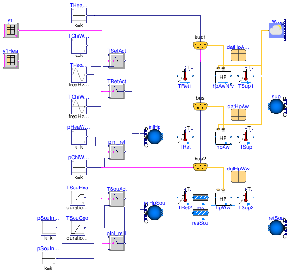Image resolution: width=290 pixels, height=273 pixels.
Task: Select the bus connector between bus1 and bus2
Action: point(200,106)
